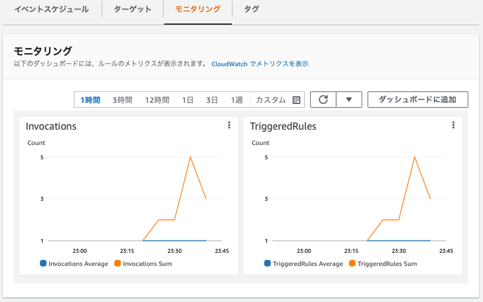The width and height of the screenshot is (483, 302).
Task: Click the Invocations Average legend label
Action: 78,264
